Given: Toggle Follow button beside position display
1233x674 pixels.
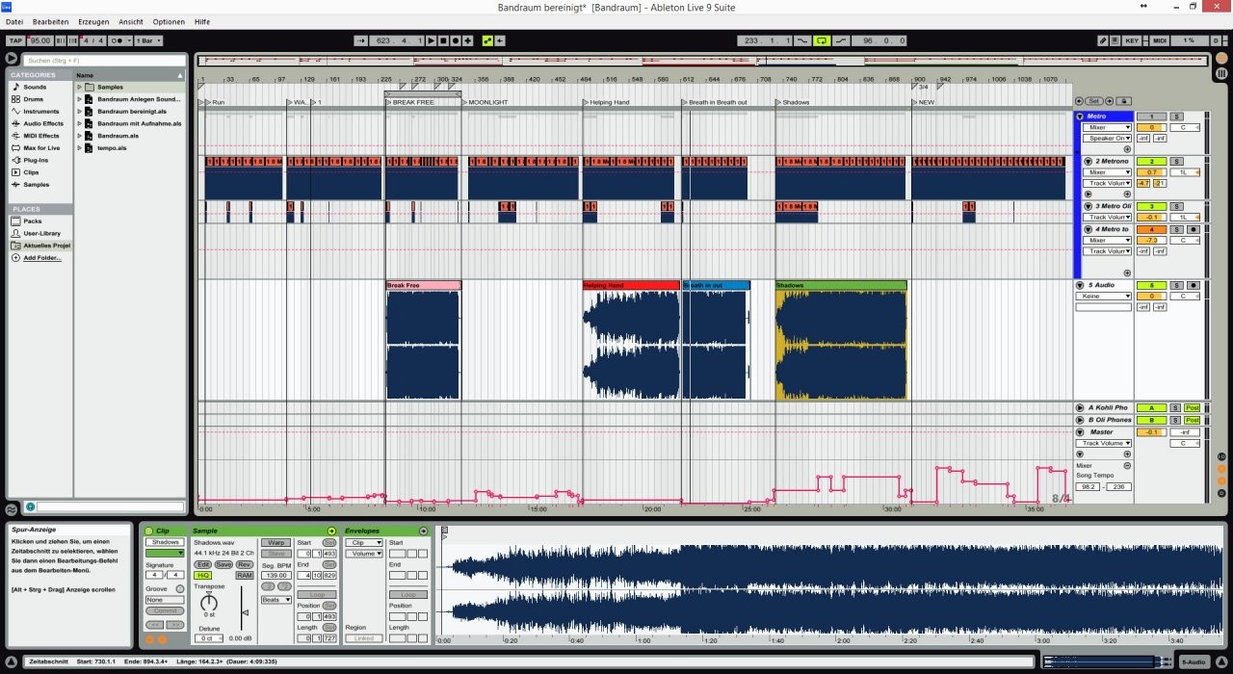Looking at the screenshot, I should 361,40.
